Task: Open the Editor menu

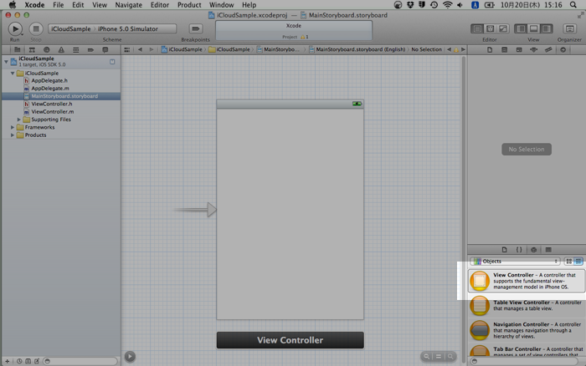Action: (x=160, y=5)
